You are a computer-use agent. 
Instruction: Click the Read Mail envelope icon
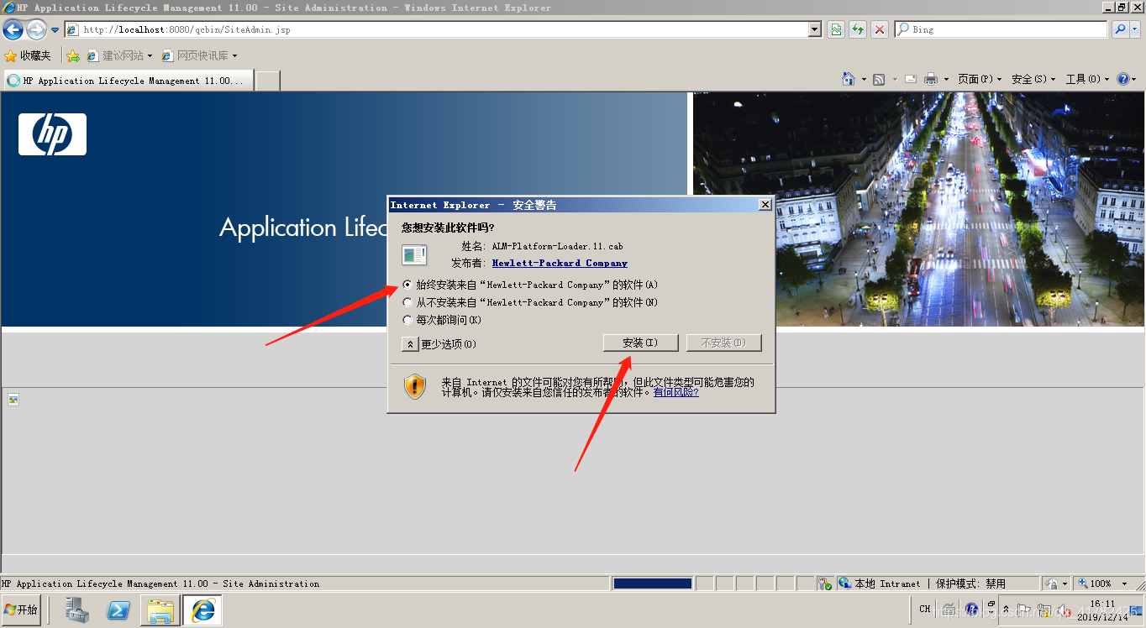click(x=911, y=79)
